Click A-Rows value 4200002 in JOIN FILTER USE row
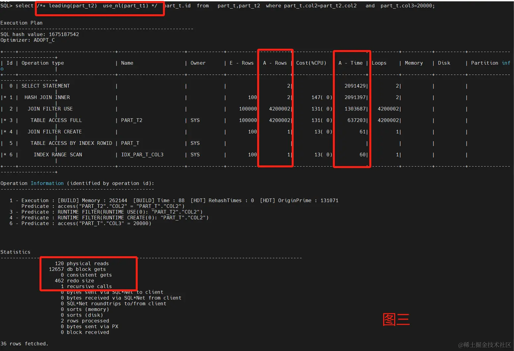 click(x=279, y=109)
